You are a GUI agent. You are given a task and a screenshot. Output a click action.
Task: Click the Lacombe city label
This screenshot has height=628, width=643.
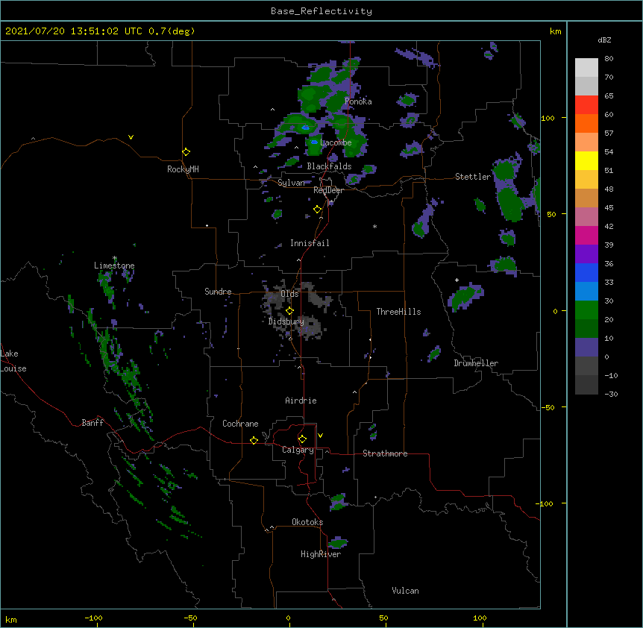click(x=336, y=142)
